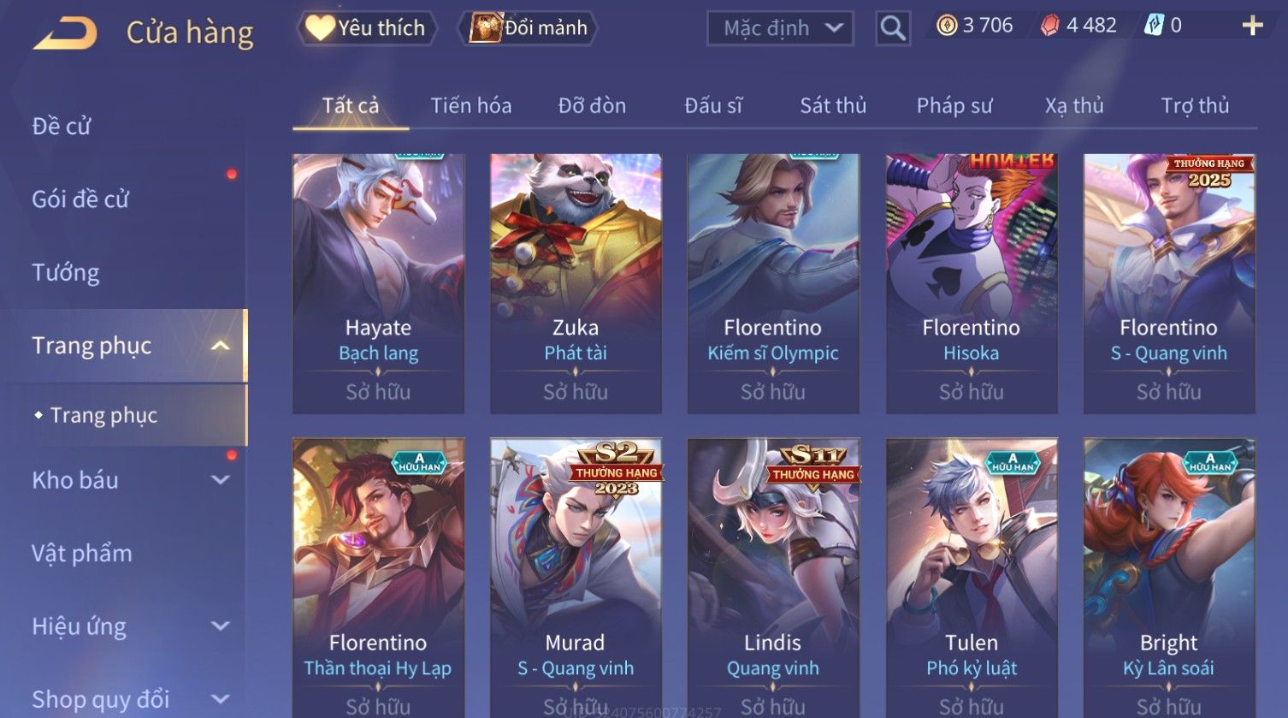The image size is (1288, 718).
Task: Click the red ruby currency icon
Action: 1049,26
